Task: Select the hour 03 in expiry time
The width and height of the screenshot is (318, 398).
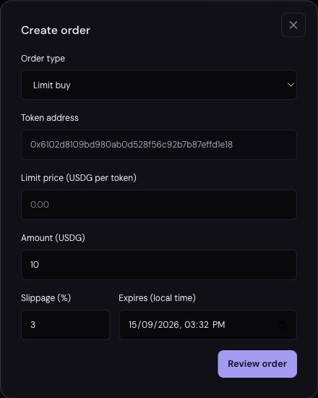Action: 189,325
